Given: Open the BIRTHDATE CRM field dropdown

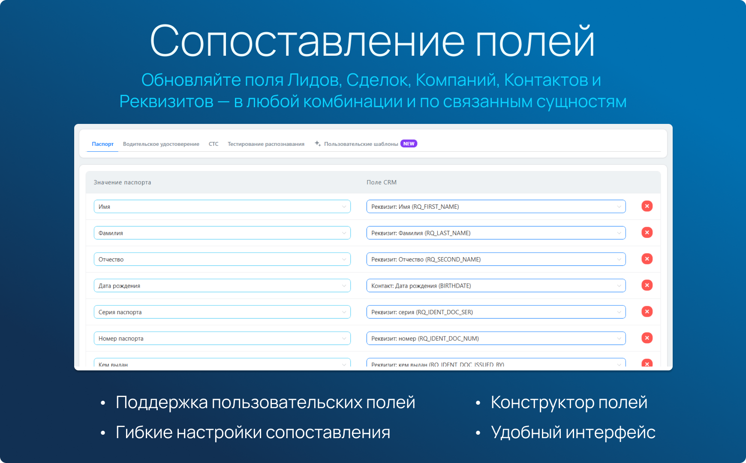Looking at the screenshot, I should [x=496, y=286].
